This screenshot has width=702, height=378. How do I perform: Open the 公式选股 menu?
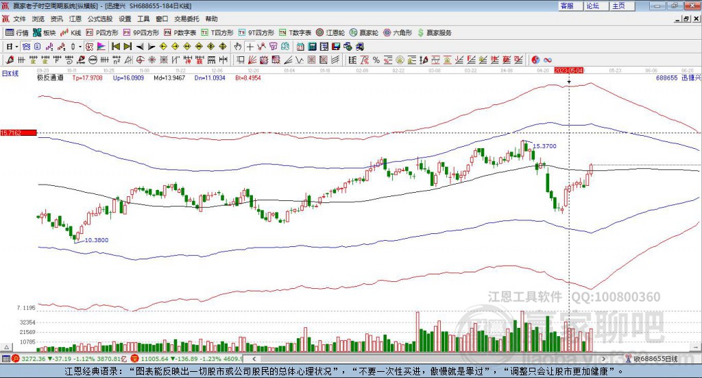point(100,19)
